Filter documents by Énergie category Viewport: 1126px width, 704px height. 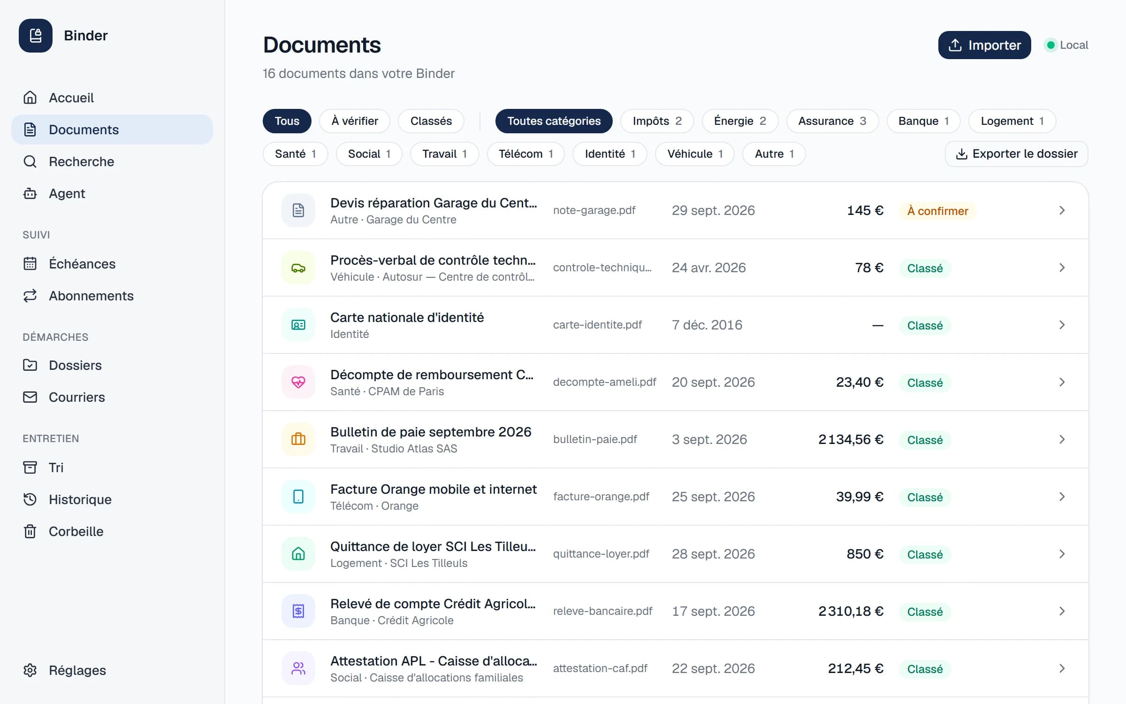tap(740, 121)
